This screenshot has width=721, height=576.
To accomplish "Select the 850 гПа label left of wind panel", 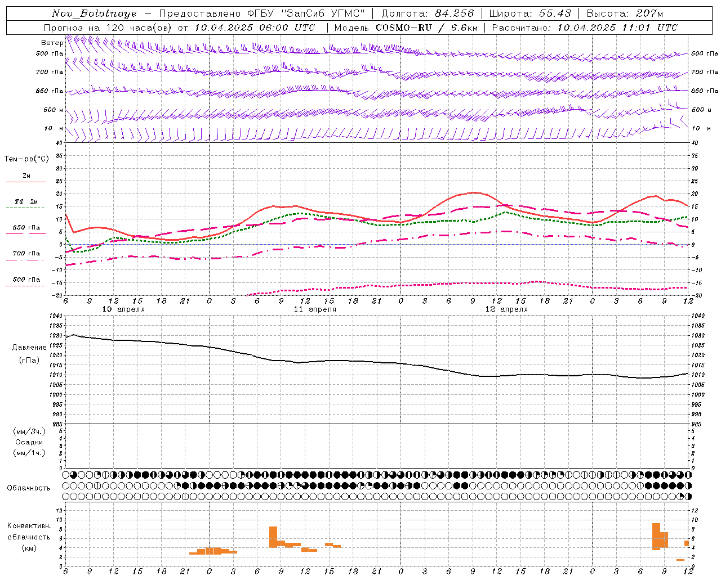I will click(x=50, y=91).
